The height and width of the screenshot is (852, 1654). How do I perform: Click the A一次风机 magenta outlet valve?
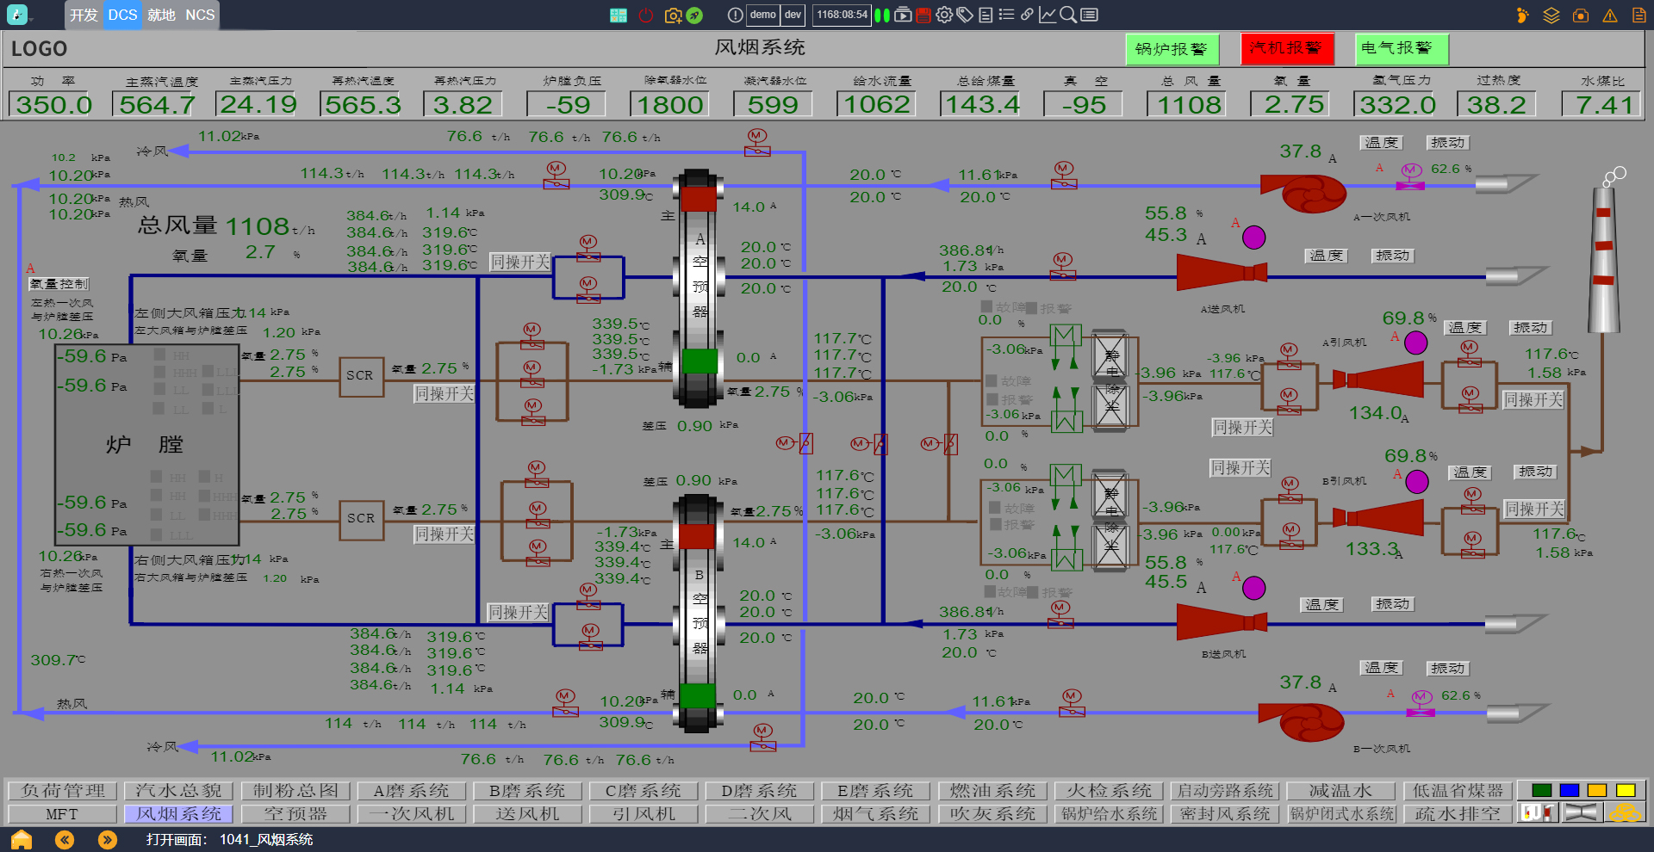click(1410, 176)
